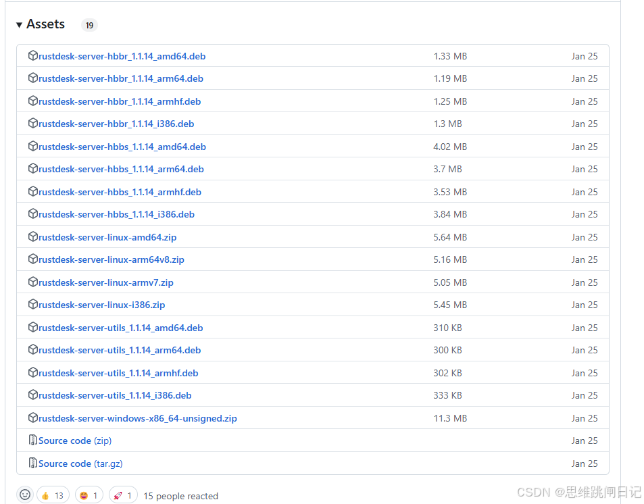Download rustdesk-server-hbbr_1.1.14_amd64.deb

pos(122,56)
